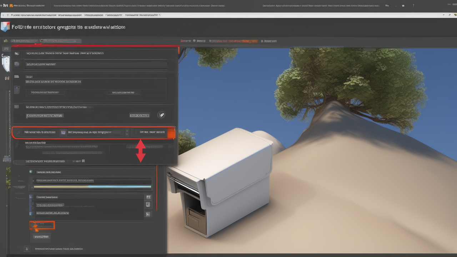The width and height of the screenshot is (457, 257).
Task: Open the wide dropdown field in the second row
Action: coord(96,65)
